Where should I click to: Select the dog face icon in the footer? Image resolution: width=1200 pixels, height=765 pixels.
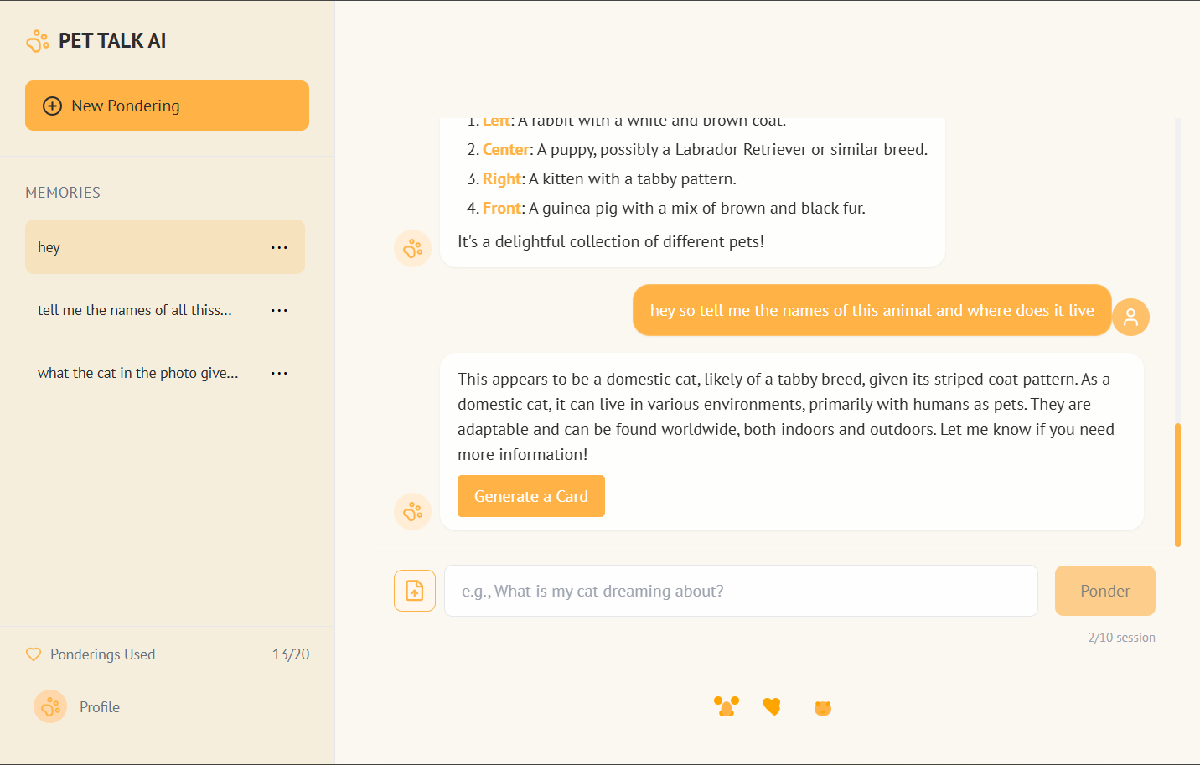[727, 706]
